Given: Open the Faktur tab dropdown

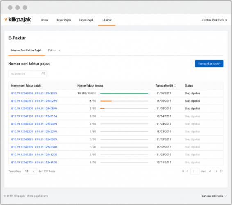Looking at the screenshot, I should pyautogui.click(x=54, y=50).
